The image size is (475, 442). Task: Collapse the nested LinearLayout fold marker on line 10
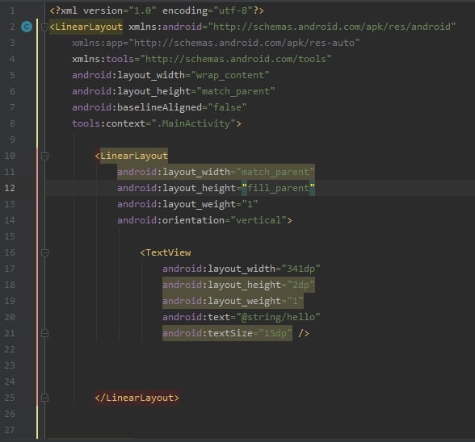click(44, 156)
